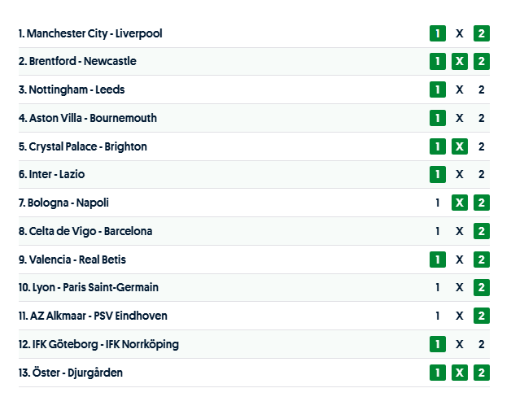The image size is (511, 397).
Task: Click the Manchester City - Liverpool match row
Action: click(90, 33)
